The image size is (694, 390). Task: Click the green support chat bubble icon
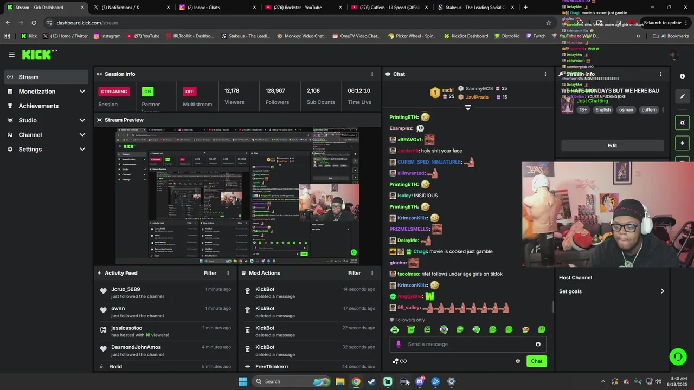tap(678, 356)
